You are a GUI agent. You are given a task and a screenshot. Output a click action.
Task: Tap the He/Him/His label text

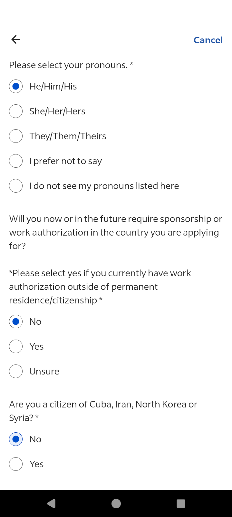[x=53, y=86]
